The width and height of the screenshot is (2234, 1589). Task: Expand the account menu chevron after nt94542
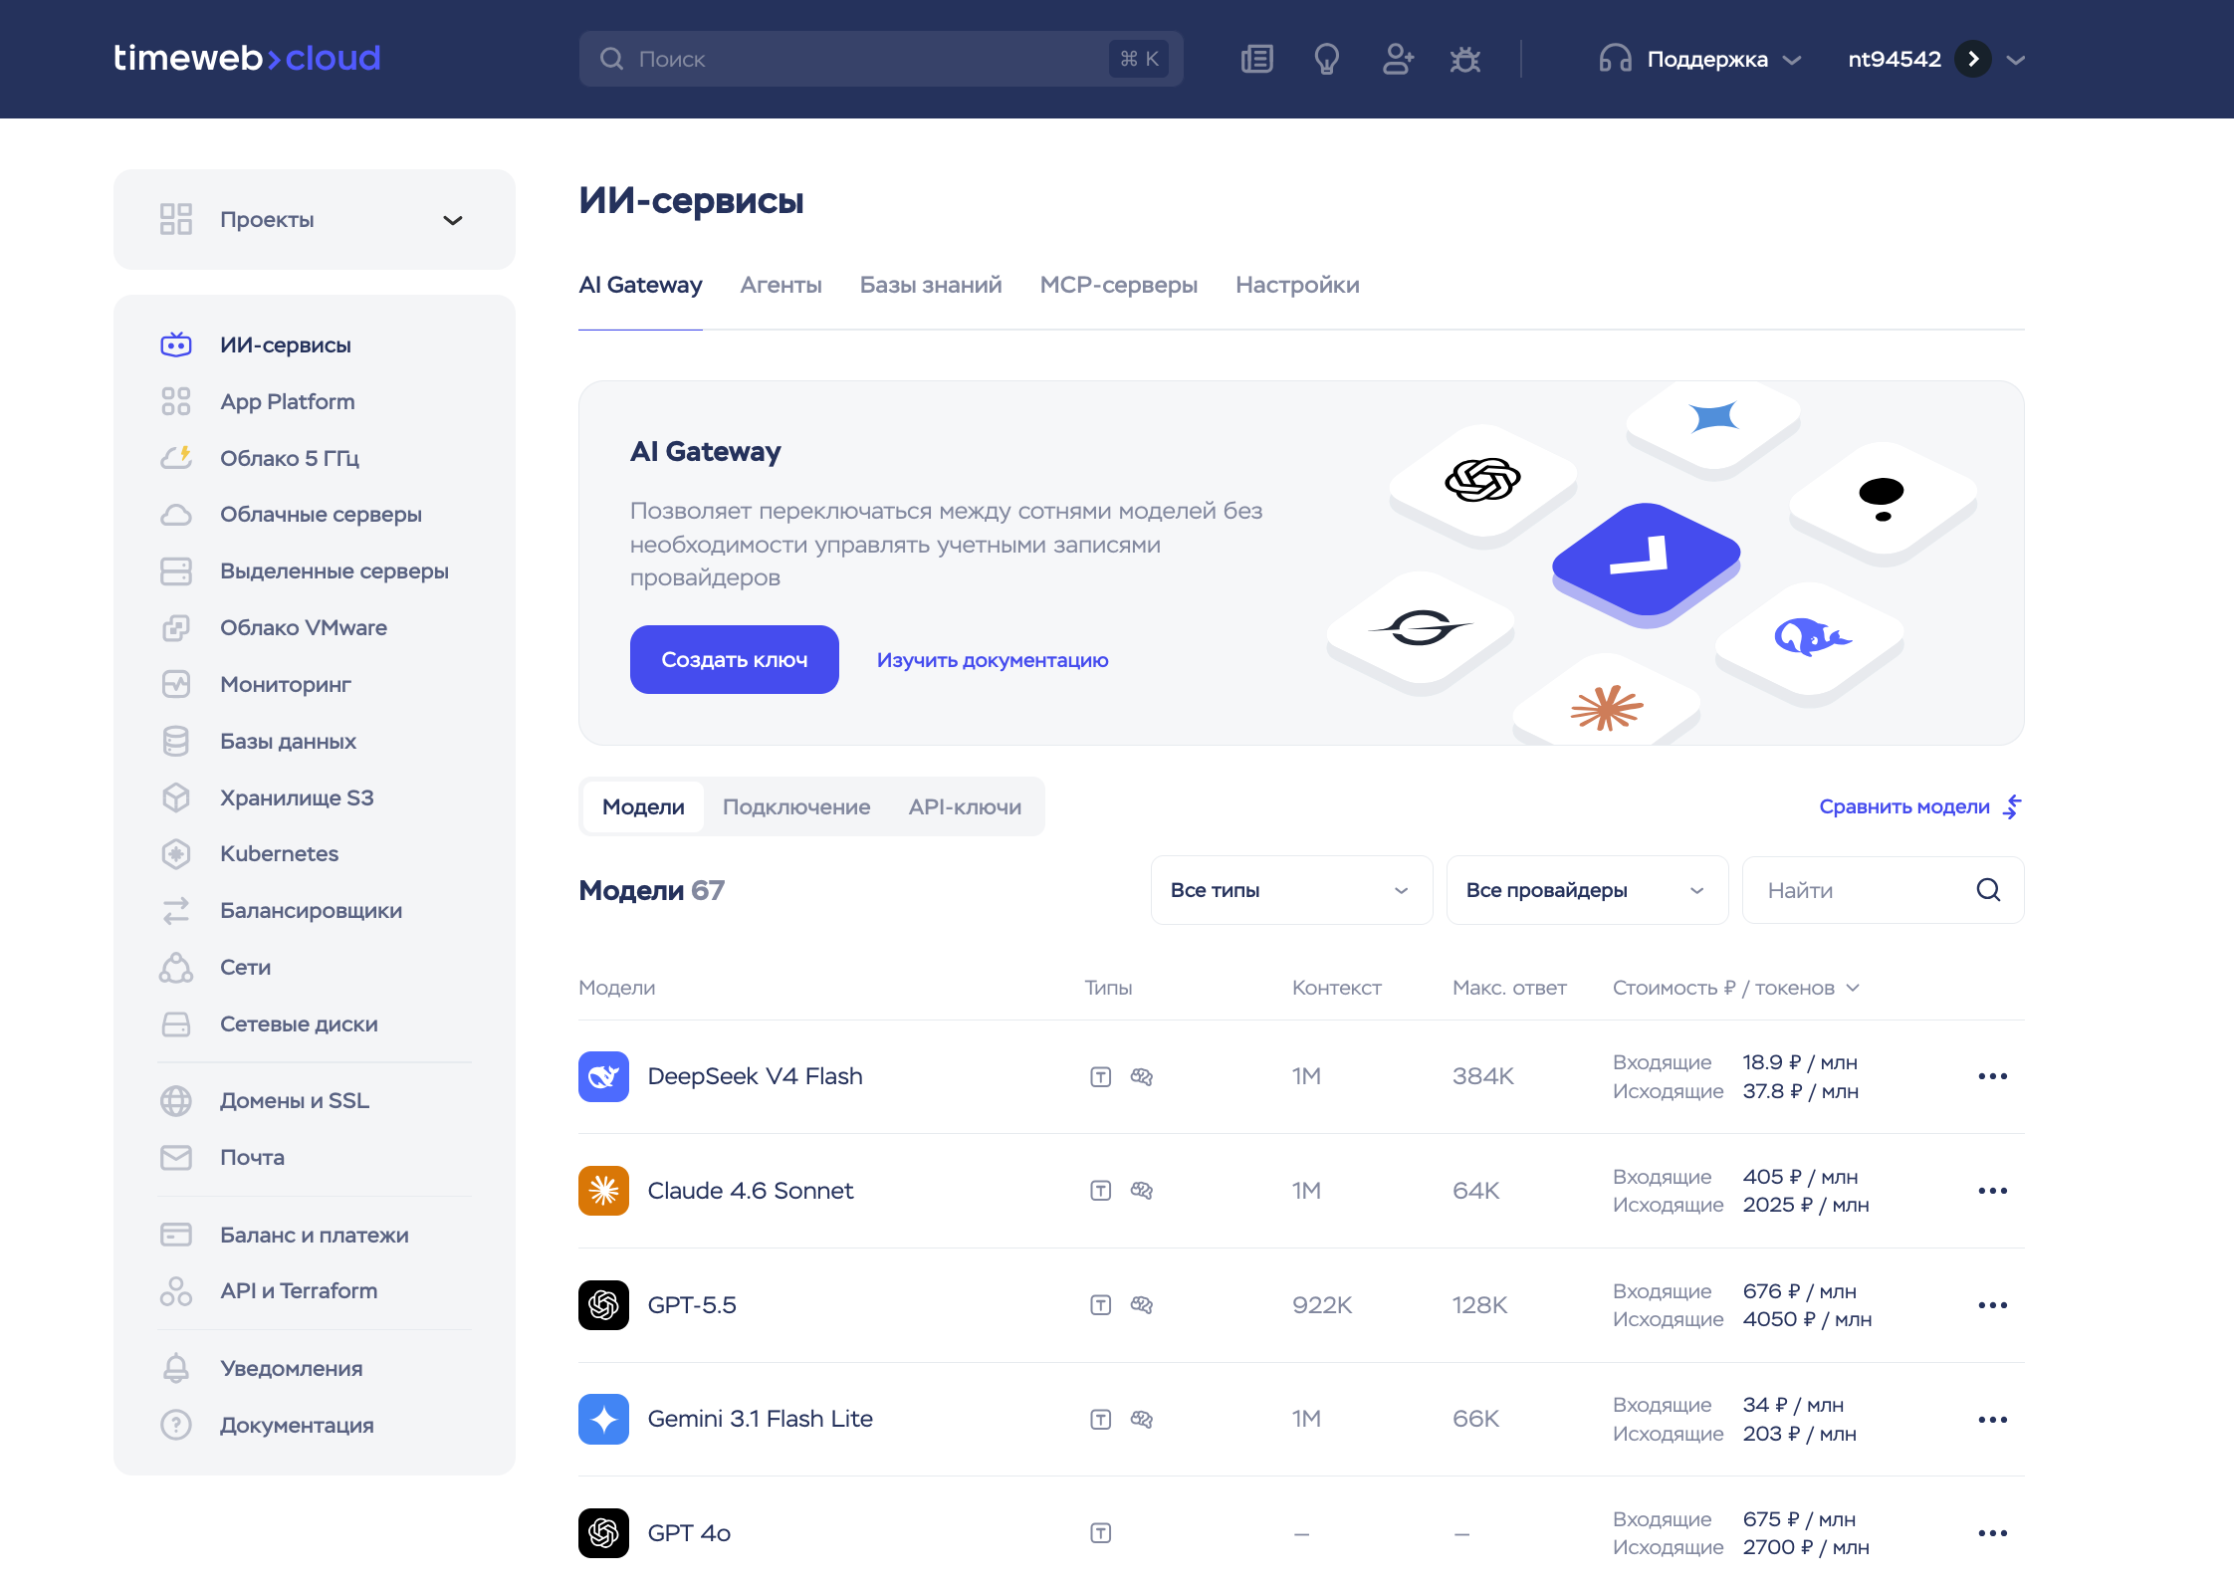point(2016,60)
